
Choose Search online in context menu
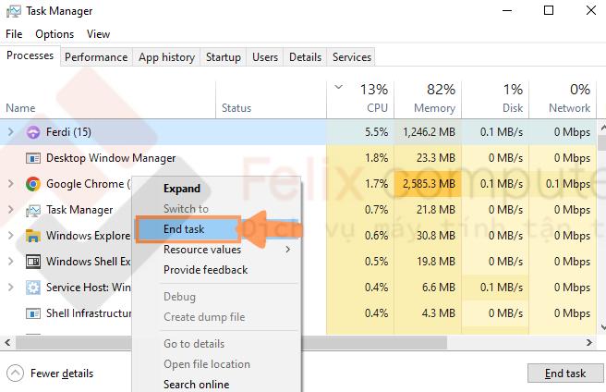point(196,384)
